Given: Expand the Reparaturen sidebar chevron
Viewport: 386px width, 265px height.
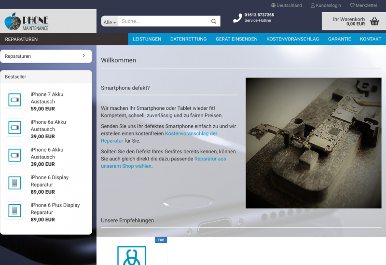Looking at the screenshot, I should 83,56.
